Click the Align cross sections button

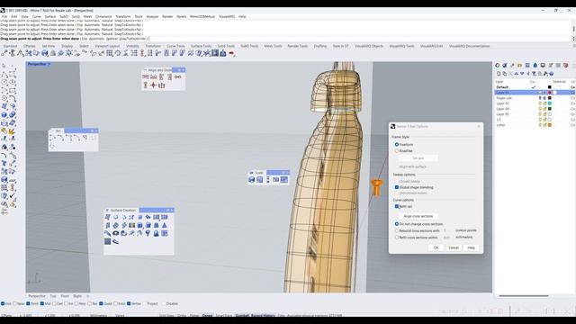click(x=418, y=216)
